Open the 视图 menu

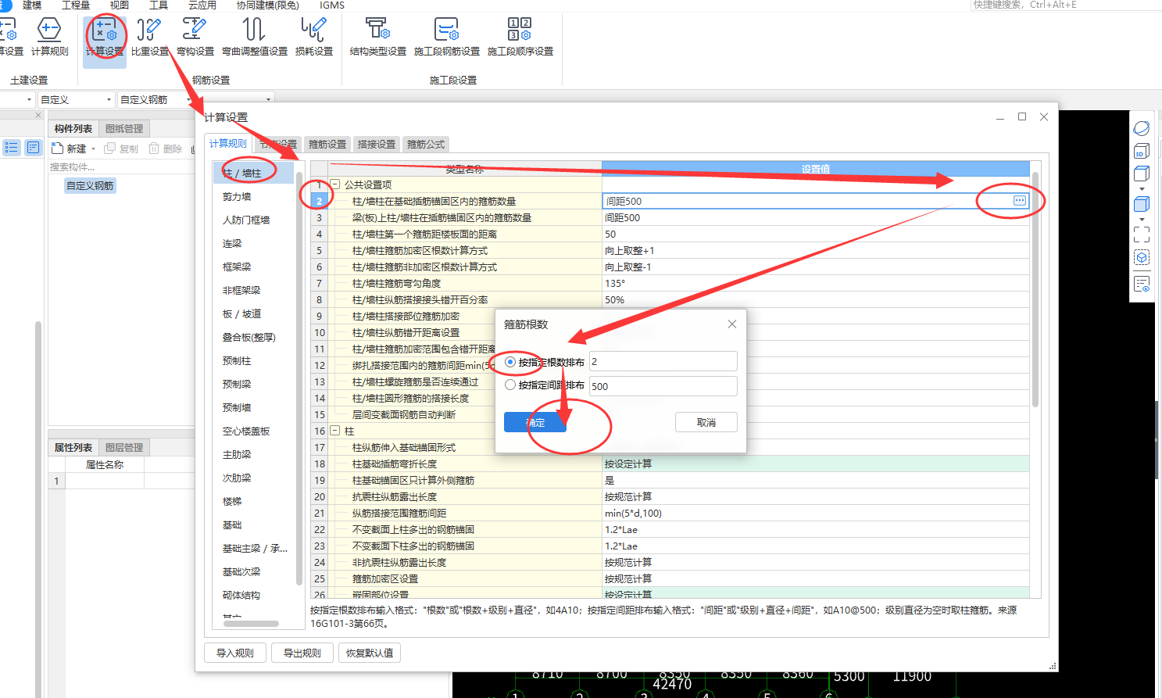120,5
